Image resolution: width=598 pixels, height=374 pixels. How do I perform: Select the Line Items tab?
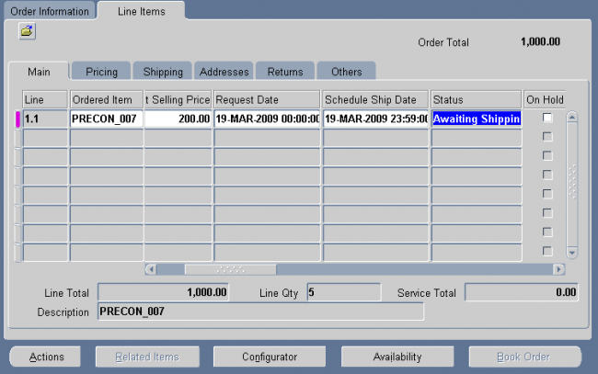pos(142,11)
